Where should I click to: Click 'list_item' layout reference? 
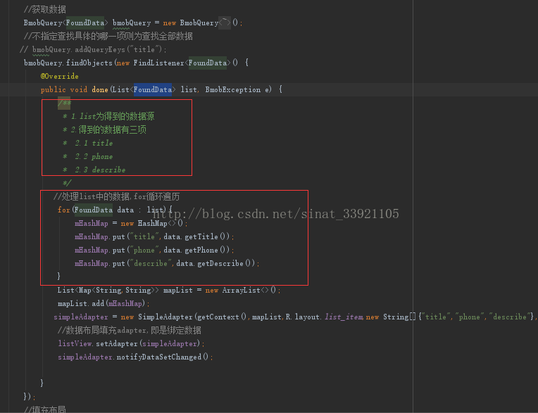344,317
